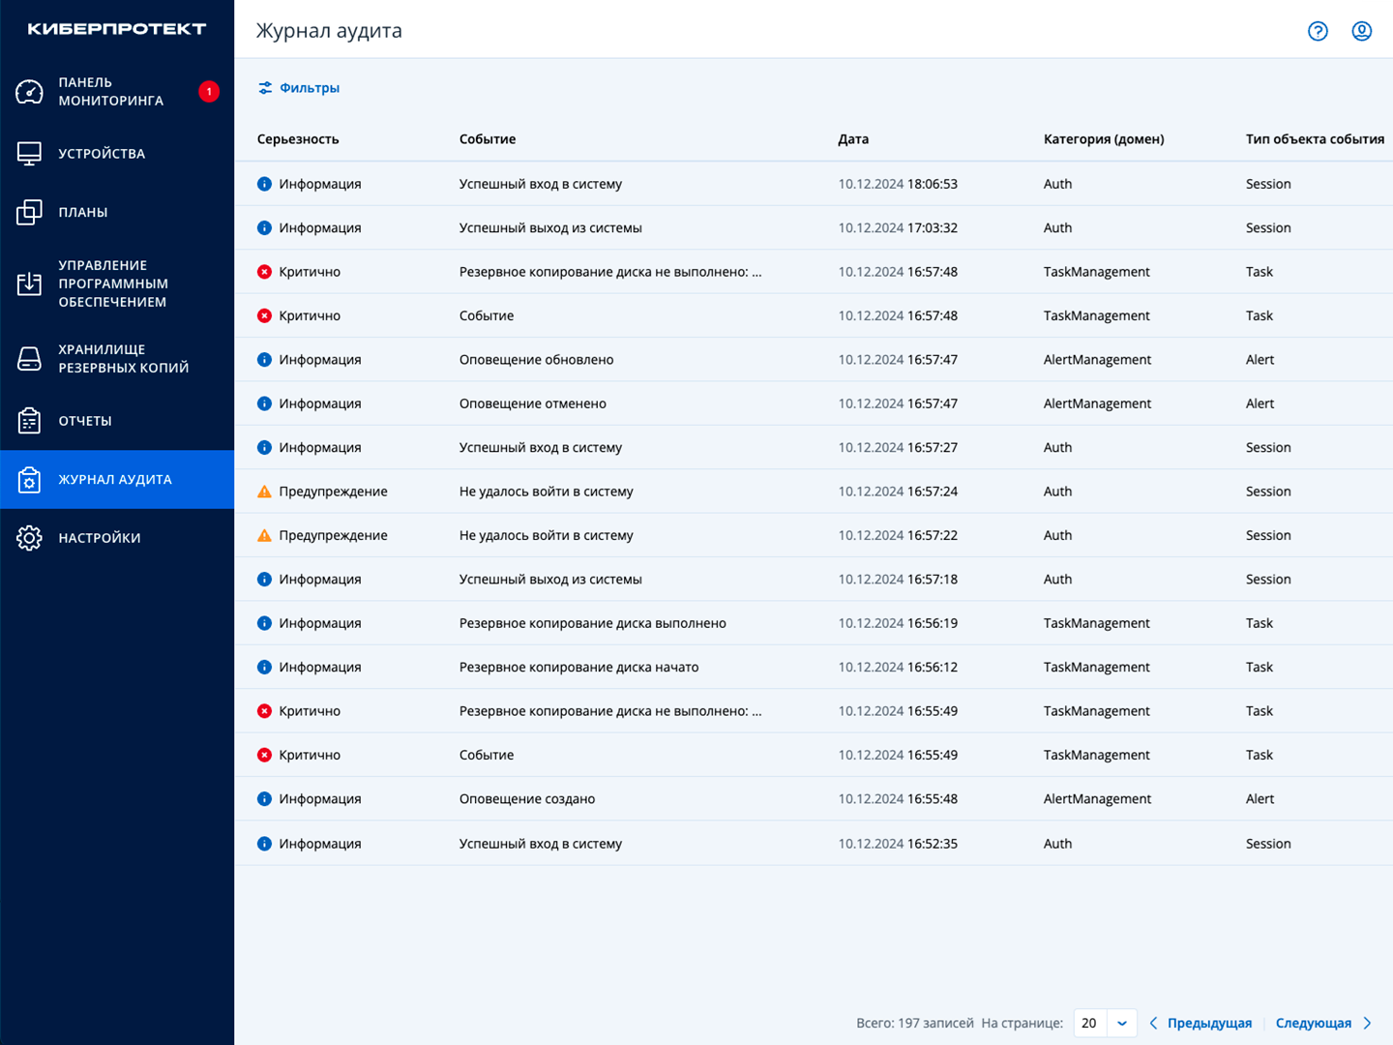Click the Plans copy icon in sidebar
Screen dimensions: 1393x1045
point(29,212)
